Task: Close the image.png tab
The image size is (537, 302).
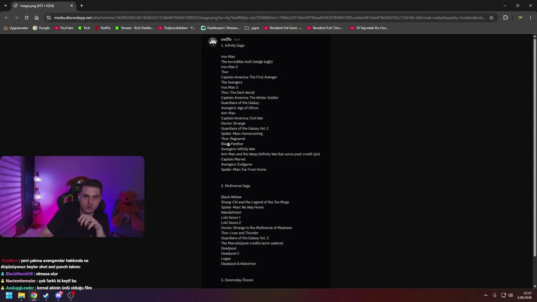Action: (71, 6)
